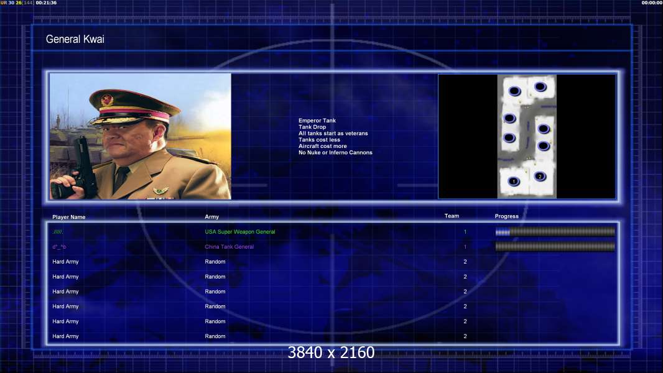The image size is (663, 373).
Task: Click the Team column header
Action: coord(452,216)
